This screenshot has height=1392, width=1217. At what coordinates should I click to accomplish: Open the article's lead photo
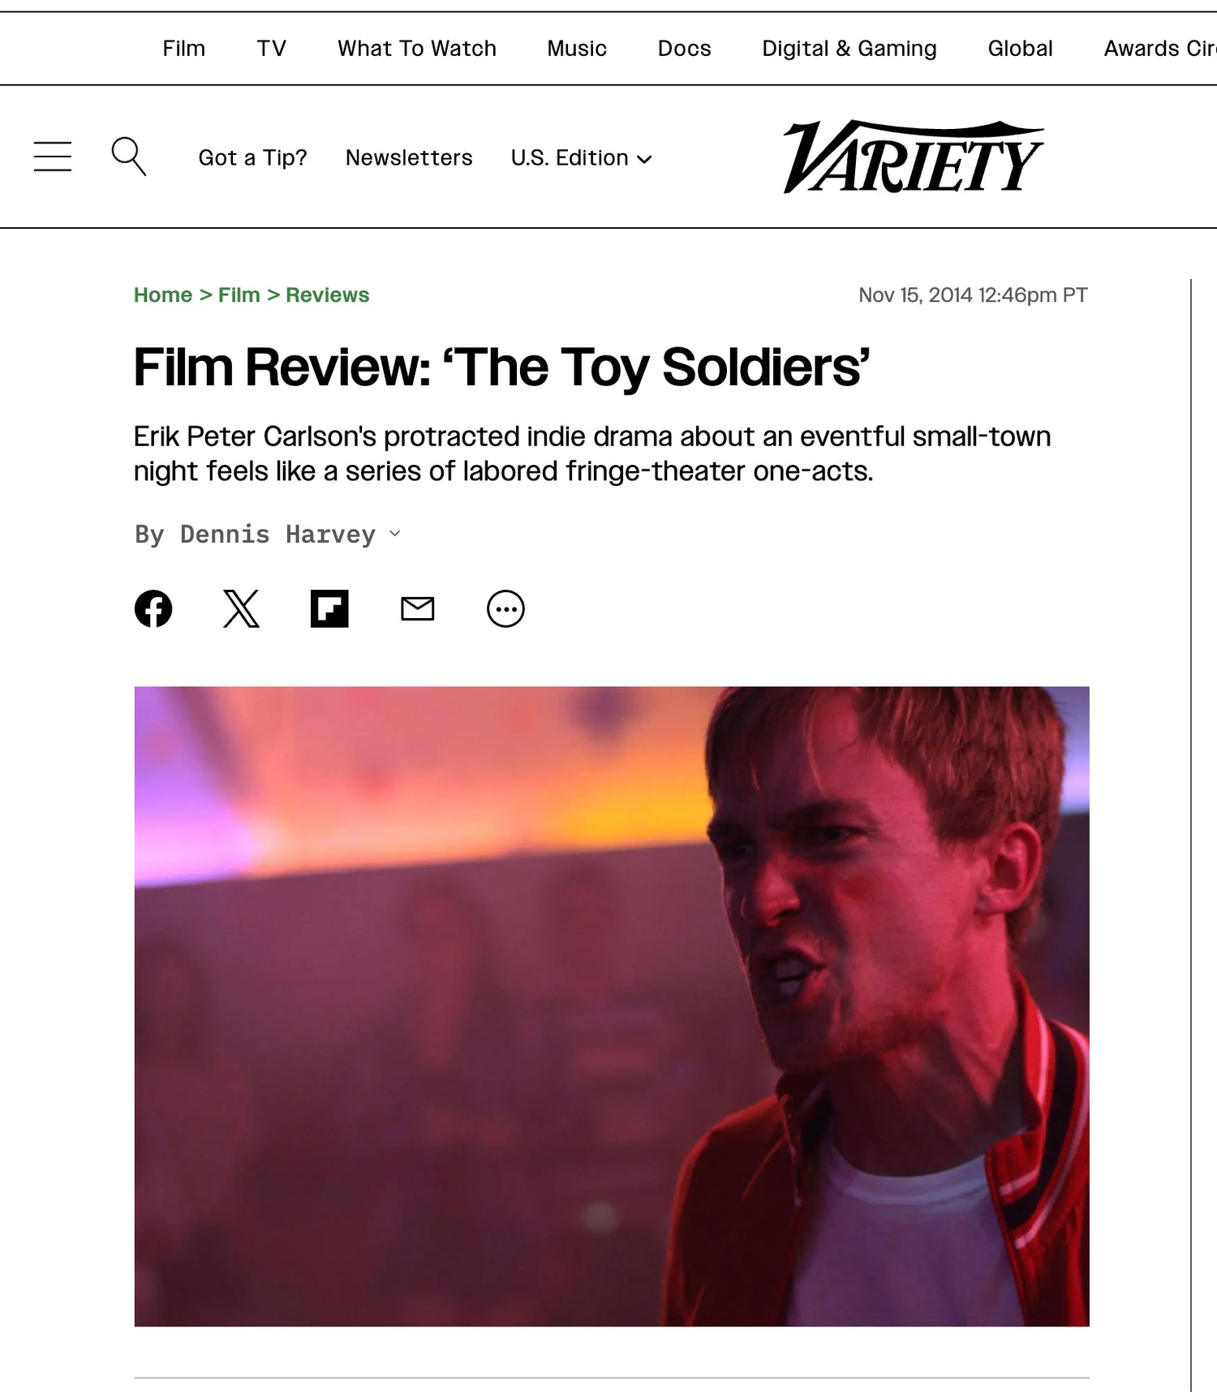pos(612,1007)
